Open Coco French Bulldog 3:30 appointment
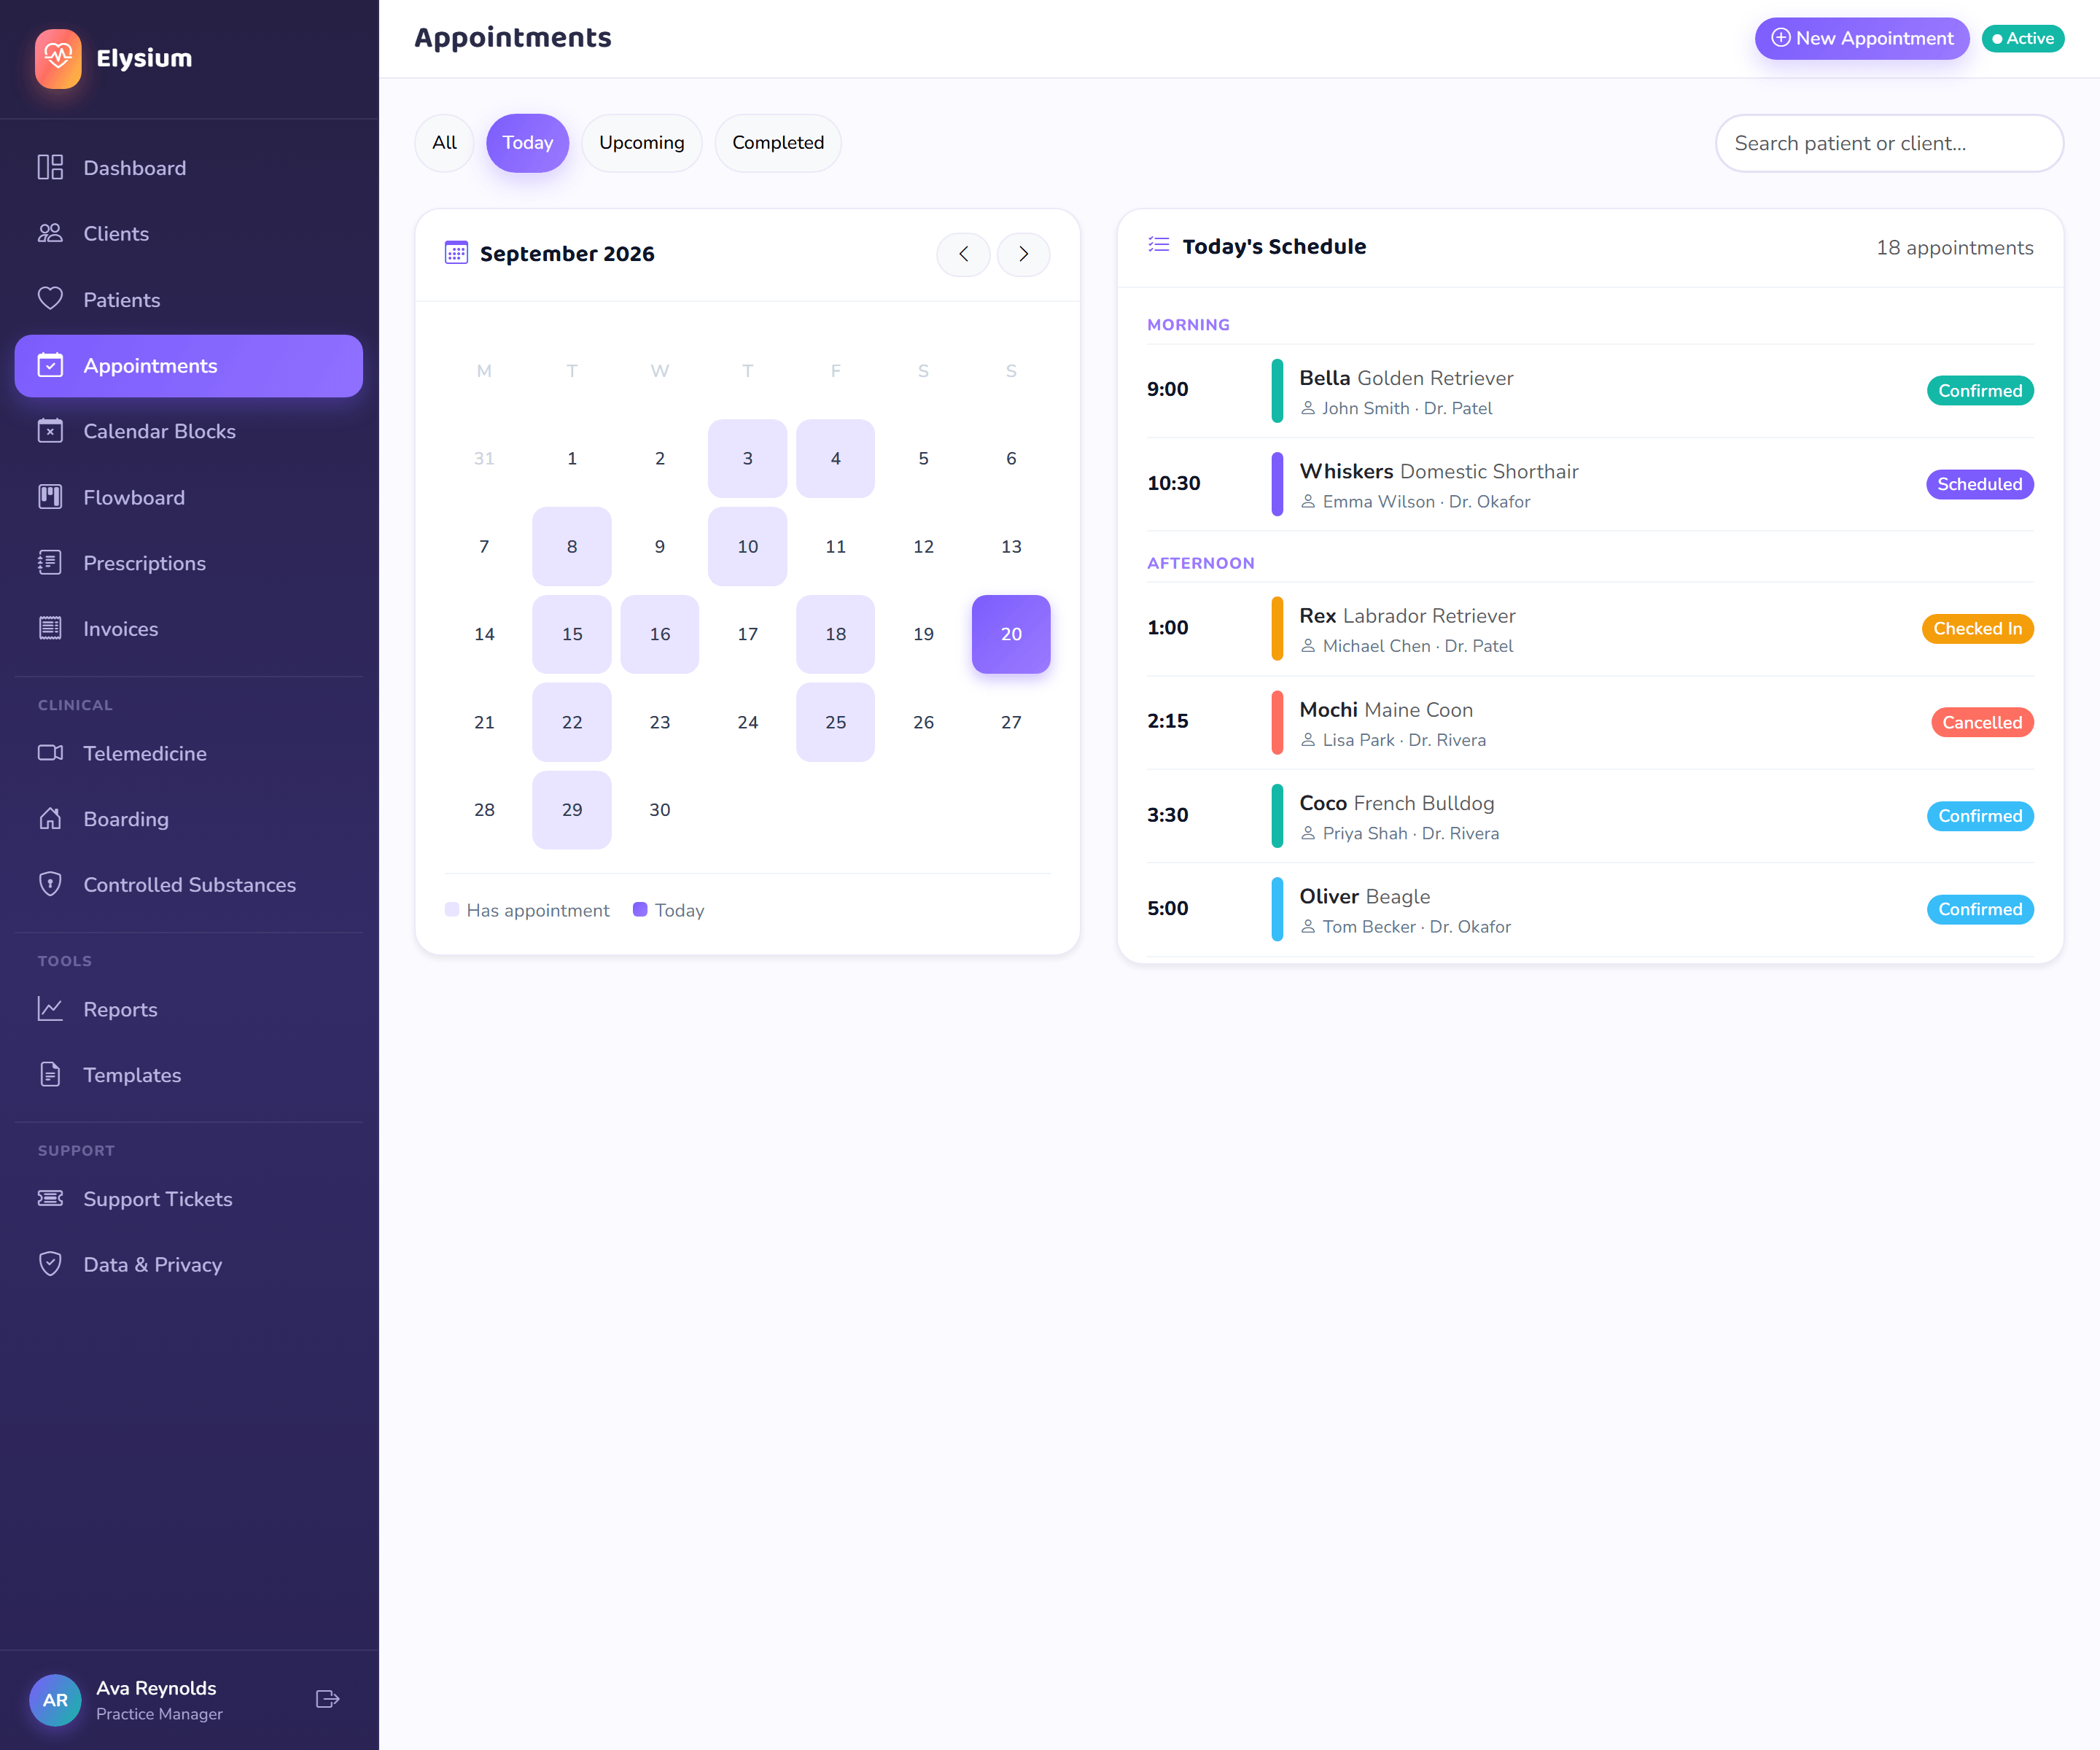Image resolution: width=2100 pixels, height=1750 pixels. coord(1590,816)
